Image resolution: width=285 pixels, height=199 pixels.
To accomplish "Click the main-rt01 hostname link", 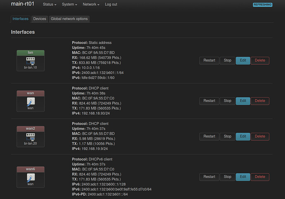I will [x=23, y=4].
